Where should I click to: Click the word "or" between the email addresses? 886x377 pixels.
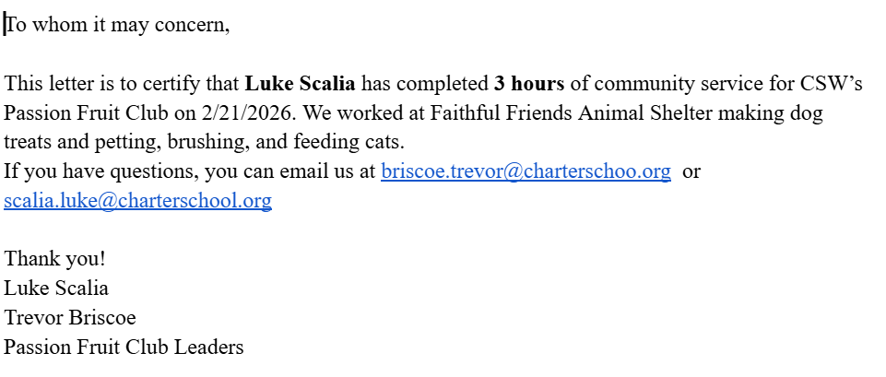(691, 171)
